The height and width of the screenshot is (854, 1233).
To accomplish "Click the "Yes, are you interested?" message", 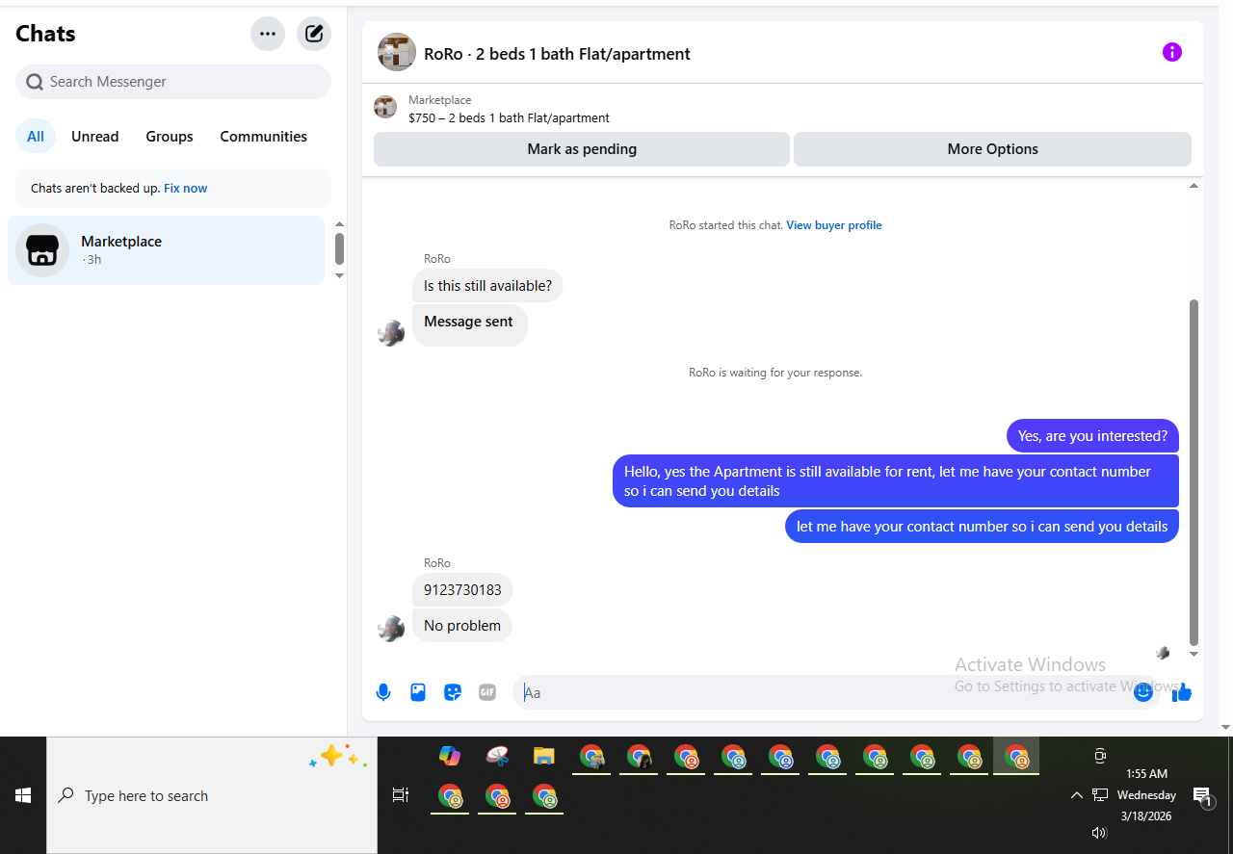I will pyautogui.click(x=1092, y=436).
